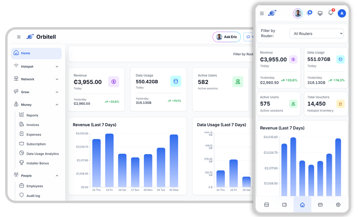Open Employees in the sidebar
The width and height of the screenshot is (358, 217).
point(35,186)
